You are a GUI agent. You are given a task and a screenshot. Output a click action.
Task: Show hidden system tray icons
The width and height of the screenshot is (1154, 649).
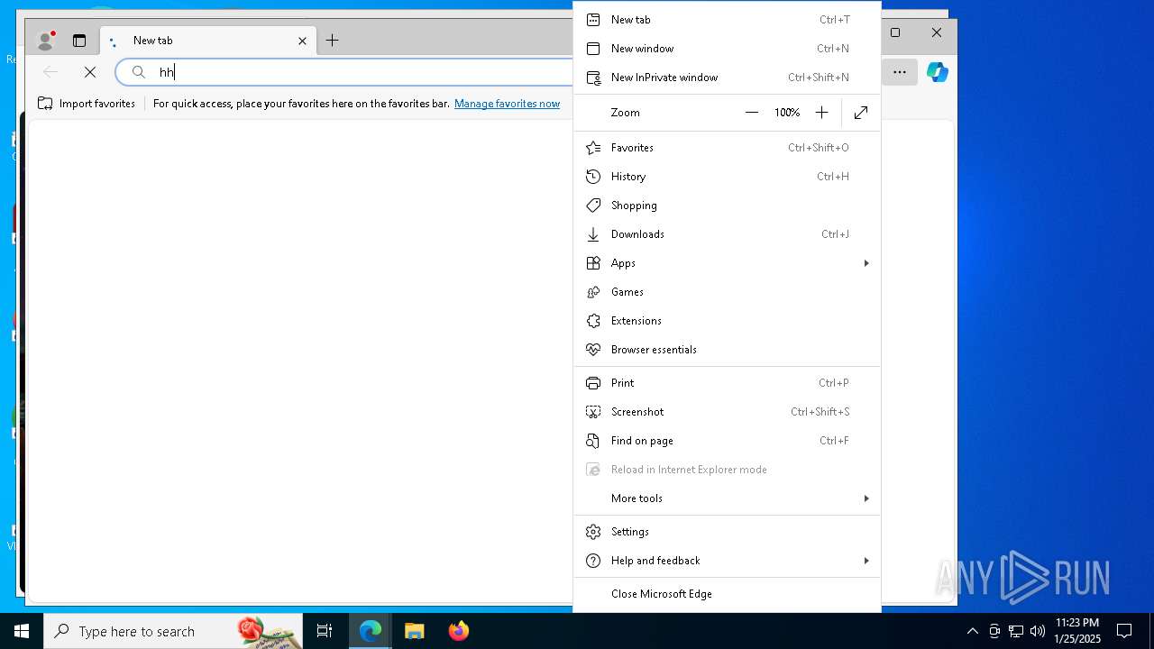972,631
